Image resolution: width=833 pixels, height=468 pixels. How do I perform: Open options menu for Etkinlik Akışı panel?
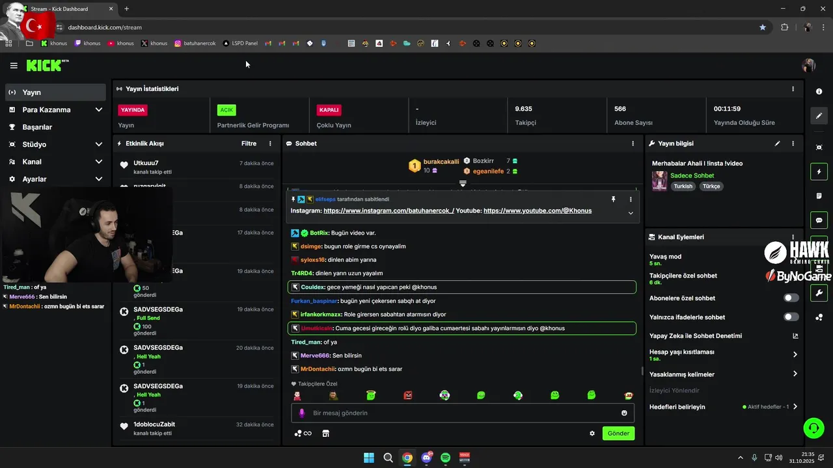pyautogui.click(x=270, y=144)
